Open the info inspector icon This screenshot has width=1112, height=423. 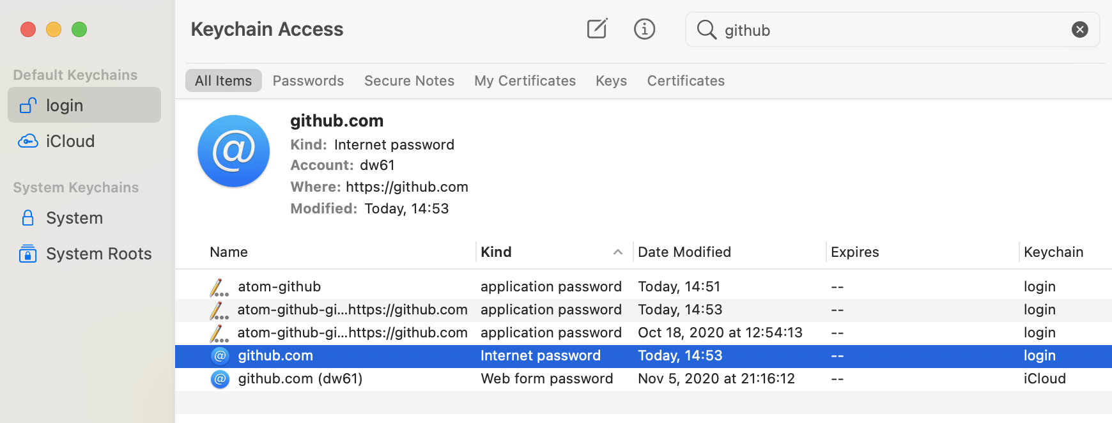[644, 29]
